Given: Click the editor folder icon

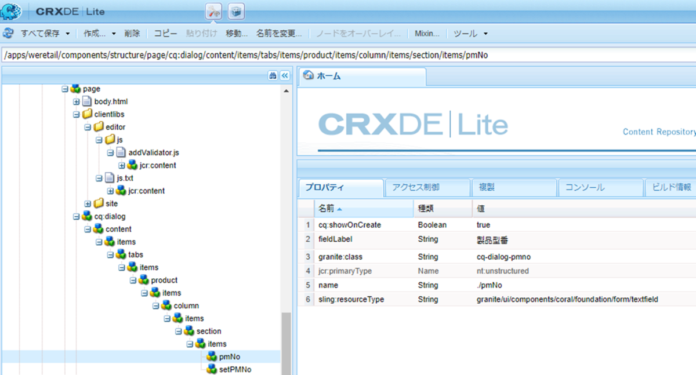Looking at the screenshot, I should [x=98, y=127].
